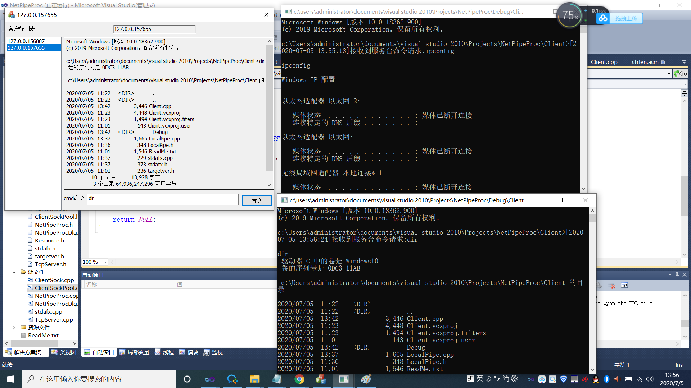691x388 pixels.
Task: Click the cmd命令 input field
Action: click(162, 199)
